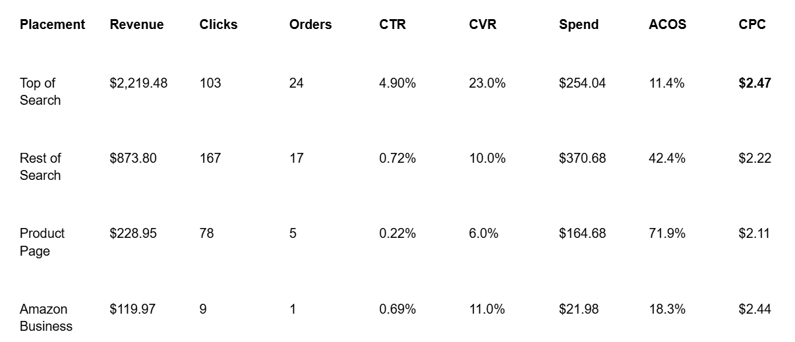The width and height of the screenshot is (795, 342).
Task: Select the Top of Search row label
Action: tap(40, 92)
